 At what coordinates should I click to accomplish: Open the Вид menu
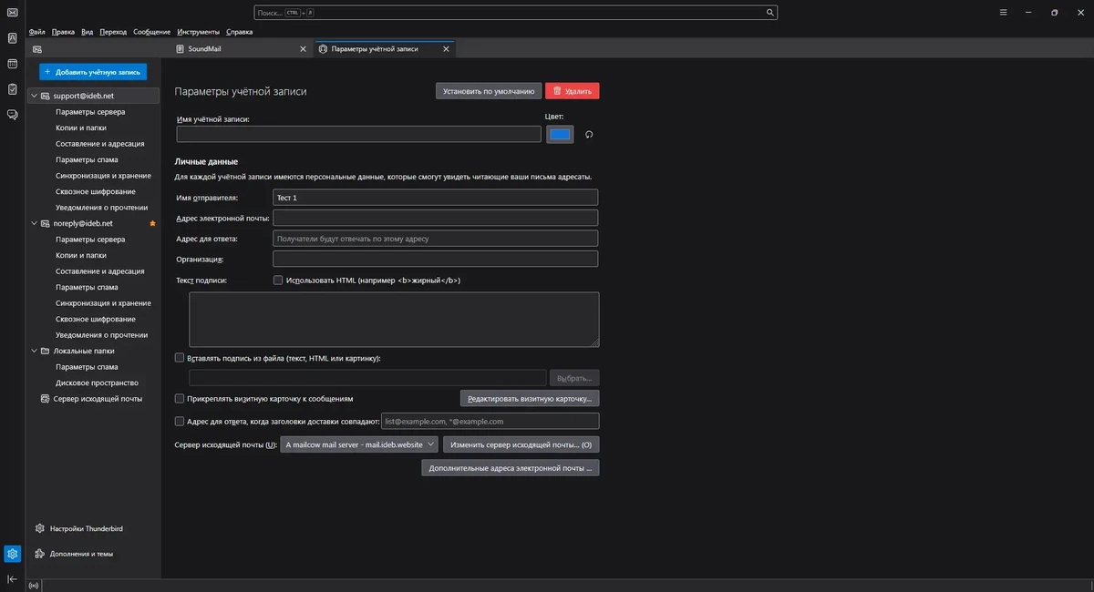tap(88, 31)
